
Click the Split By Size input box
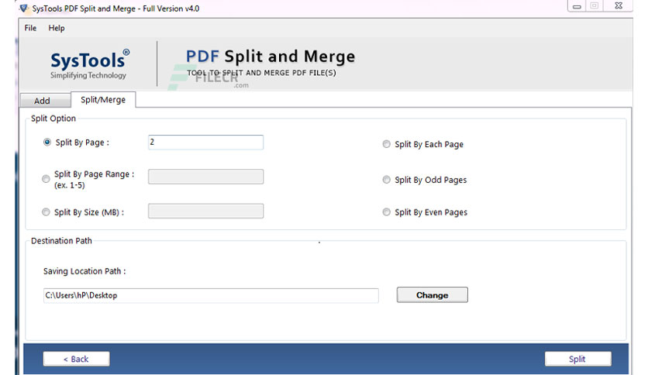[205, 211]
